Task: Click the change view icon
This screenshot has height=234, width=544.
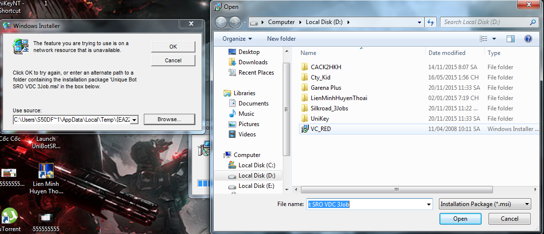Action: point(483,39)
